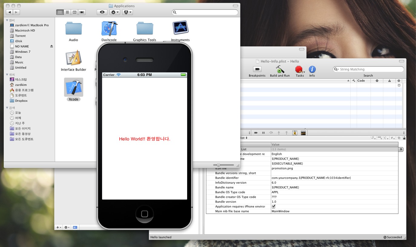Select Dropbox in Finder sidebar
This screenshot has width=416, height=247.
point(21,101)
